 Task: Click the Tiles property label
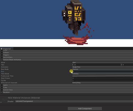click(3, 65)
